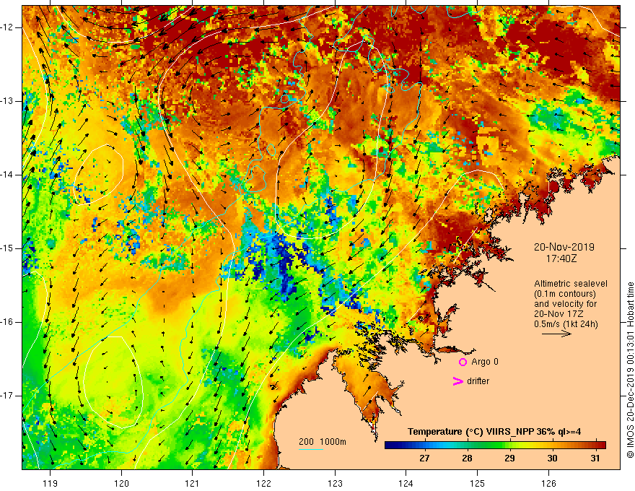
Task: Click the latitude label -16
Action: (x=7, y=322)
